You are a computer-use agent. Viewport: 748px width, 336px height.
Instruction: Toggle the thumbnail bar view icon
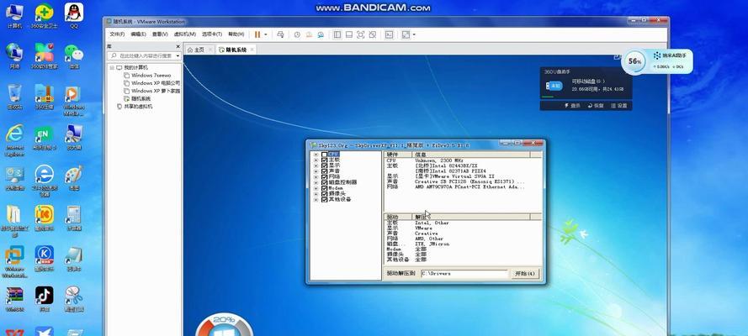[x=349, y=34]
